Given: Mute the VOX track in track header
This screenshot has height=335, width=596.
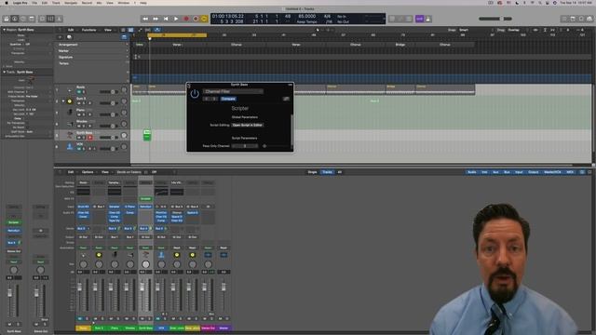Looking at the screenshot, I should click(x=79, y=149).
